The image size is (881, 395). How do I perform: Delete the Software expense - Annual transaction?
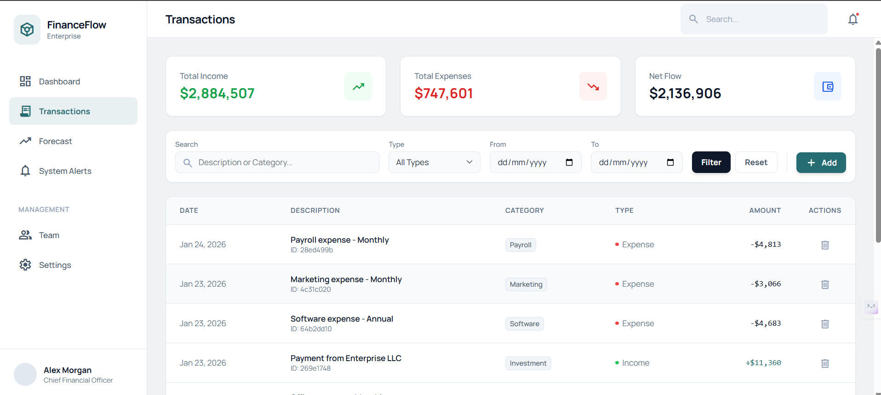[825, 324]
